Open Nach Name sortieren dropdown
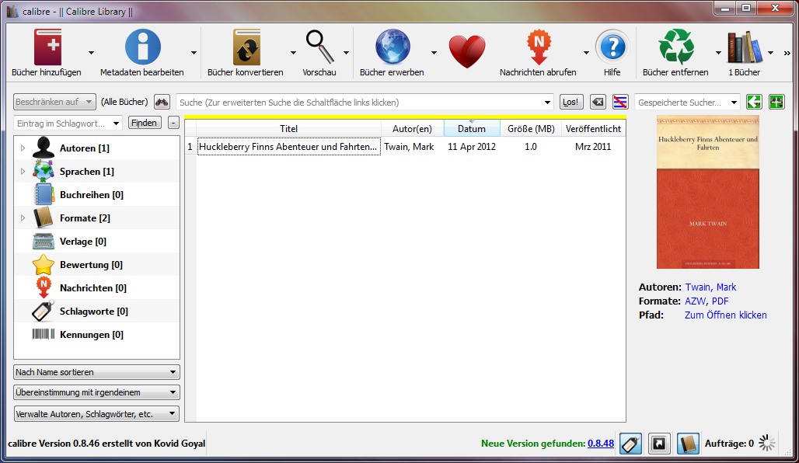Screen dimensions: 799x463 tap(97, 372)
